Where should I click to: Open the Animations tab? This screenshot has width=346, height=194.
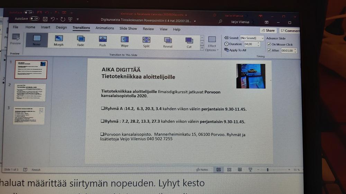(104, 28)
